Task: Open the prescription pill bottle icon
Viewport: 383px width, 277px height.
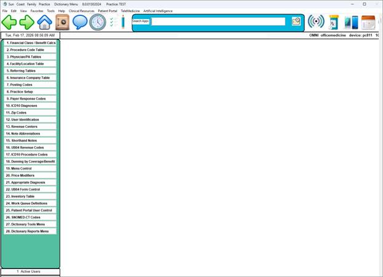Action: click(x=334, y=23)
